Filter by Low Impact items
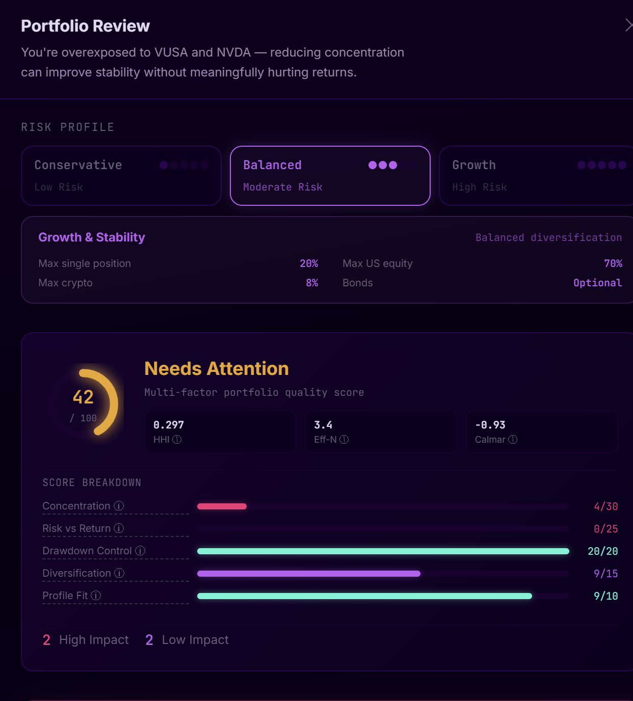 [x=187, y=639]
